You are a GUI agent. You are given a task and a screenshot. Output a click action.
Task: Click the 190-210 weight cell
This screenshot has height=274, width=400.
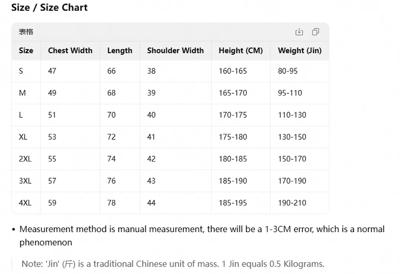coord(300,203)
